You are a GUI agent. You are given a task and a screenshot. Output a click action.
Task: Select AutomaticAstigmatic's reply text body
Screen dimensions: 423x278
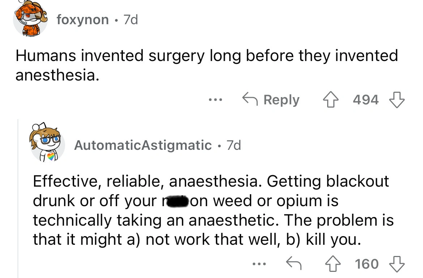click(213, 220)
